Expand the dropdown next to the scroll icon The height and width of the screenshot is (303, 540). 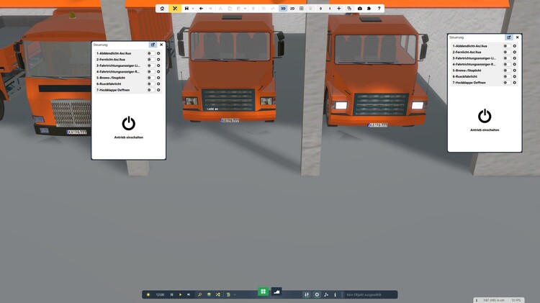(x=235, y=295)
